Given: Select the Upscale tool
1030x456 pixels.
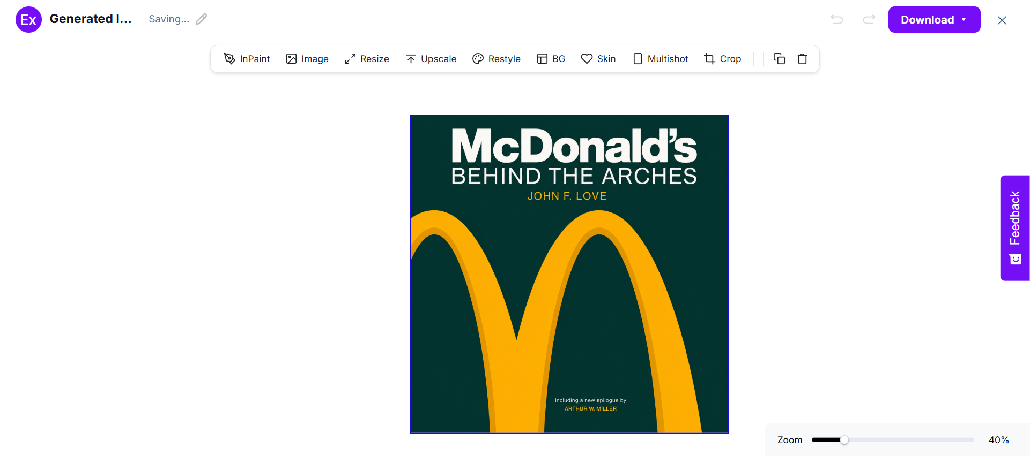Looking at the screenshot, I should click(x=431, y=59).
